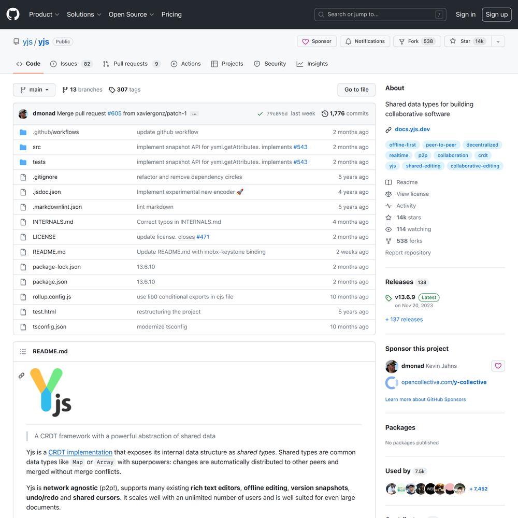The height and width of the screenshot is (518, 518).
Task: Star the yjs repository
Action: coord(467,41)
